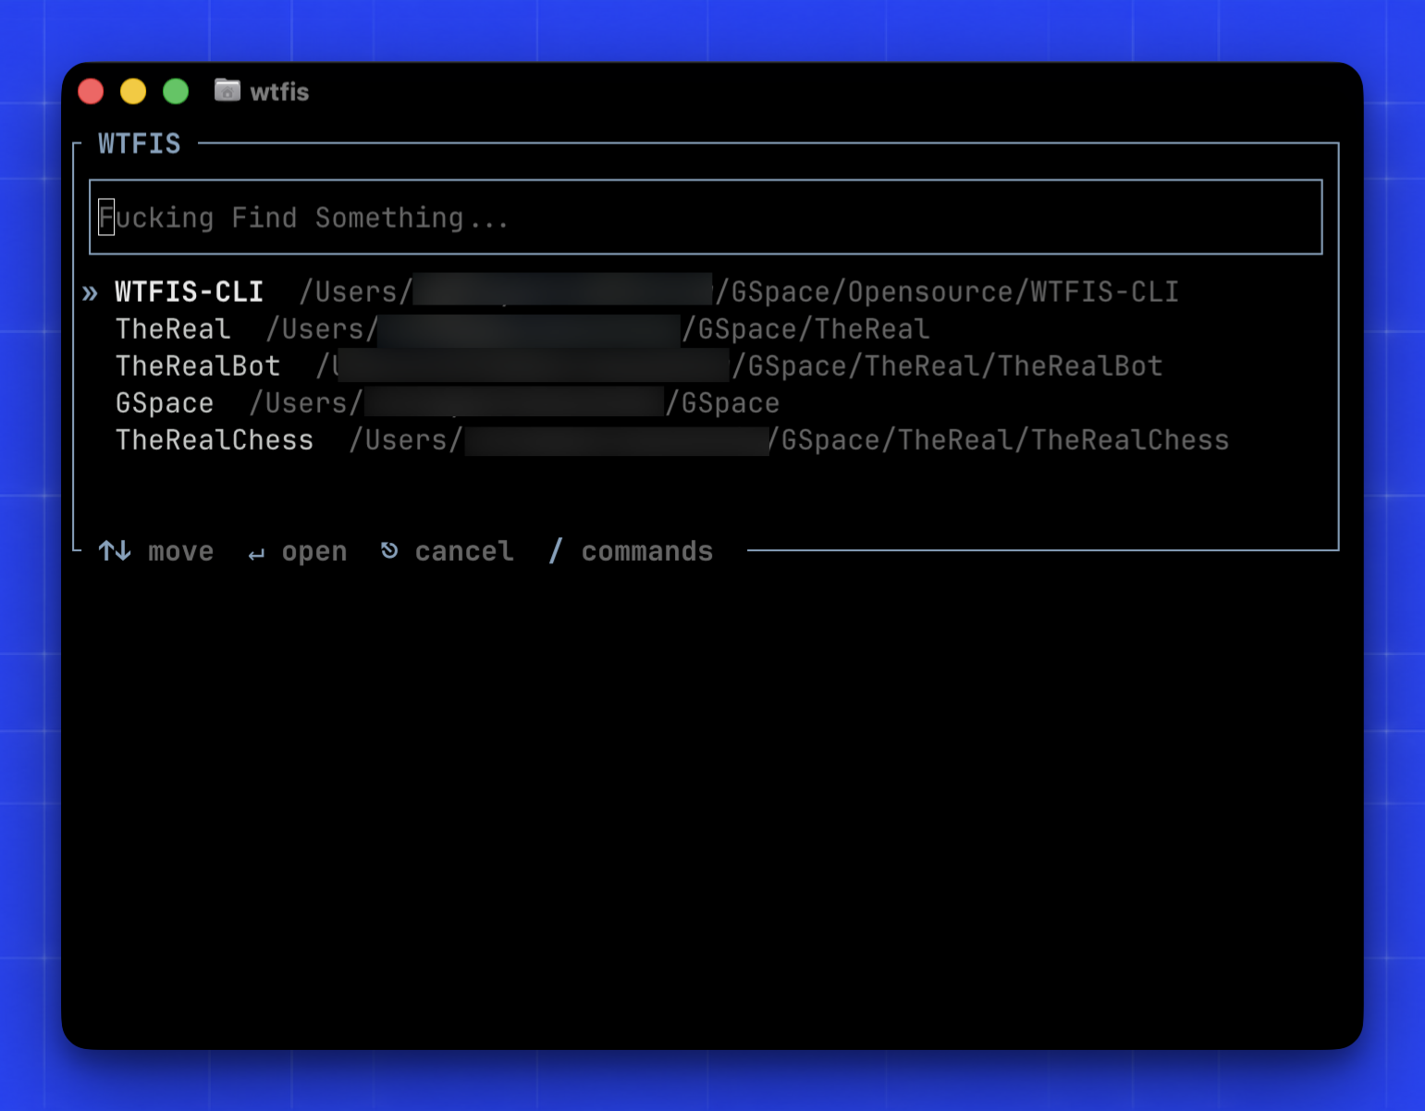Click the circular cancel icon

click(389, 550)
